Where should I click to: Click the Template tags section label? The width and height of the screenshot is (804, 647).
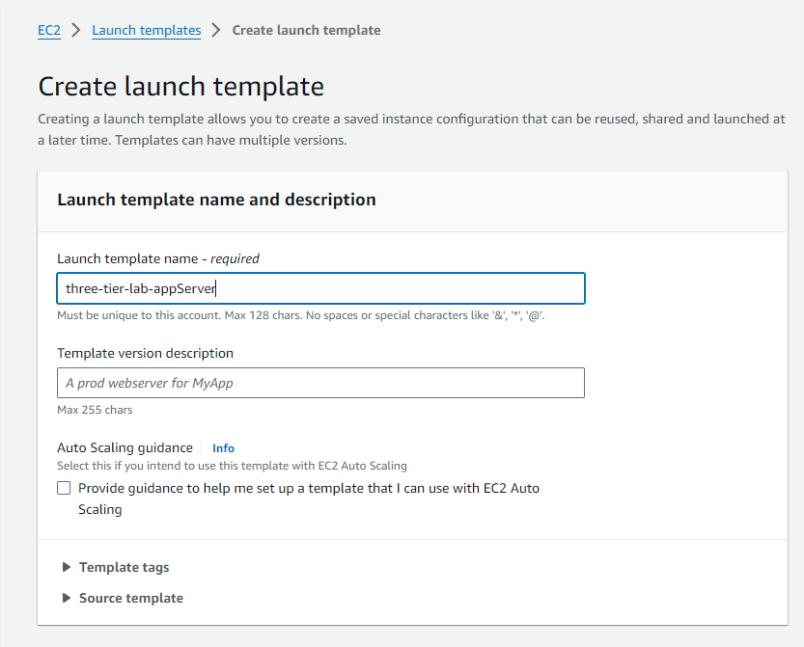pos(124,567)
